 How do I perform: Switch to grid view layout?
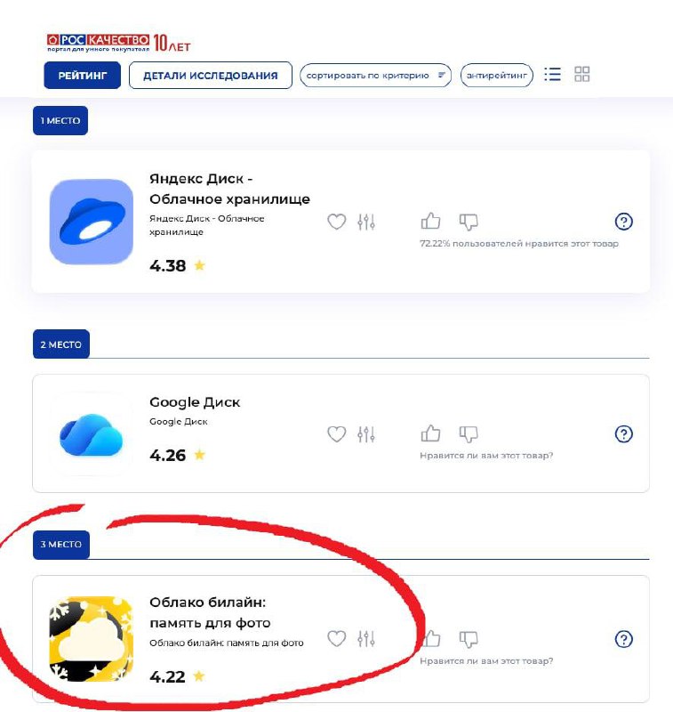coord(581,74)
